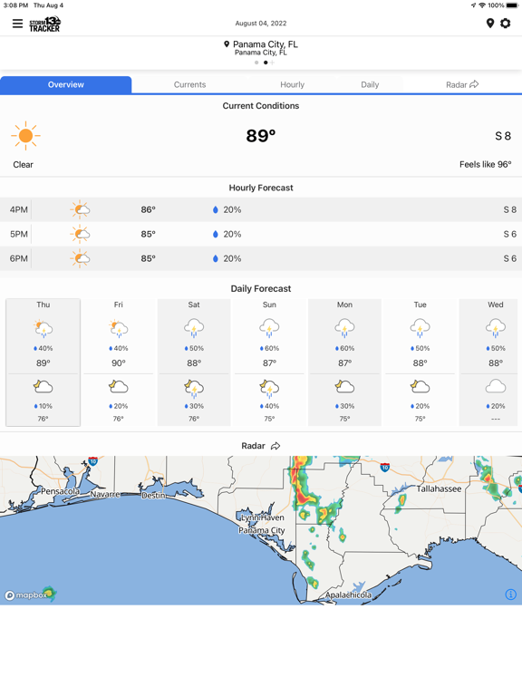Tap the sunny Clear condition icon
The image size is (522, 696).
pyautogui.click(x=25, y=135)
